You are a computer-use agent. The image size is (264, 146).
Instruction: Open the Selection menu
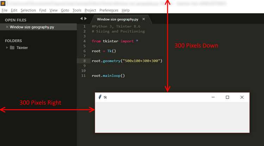tap(28, 11)
